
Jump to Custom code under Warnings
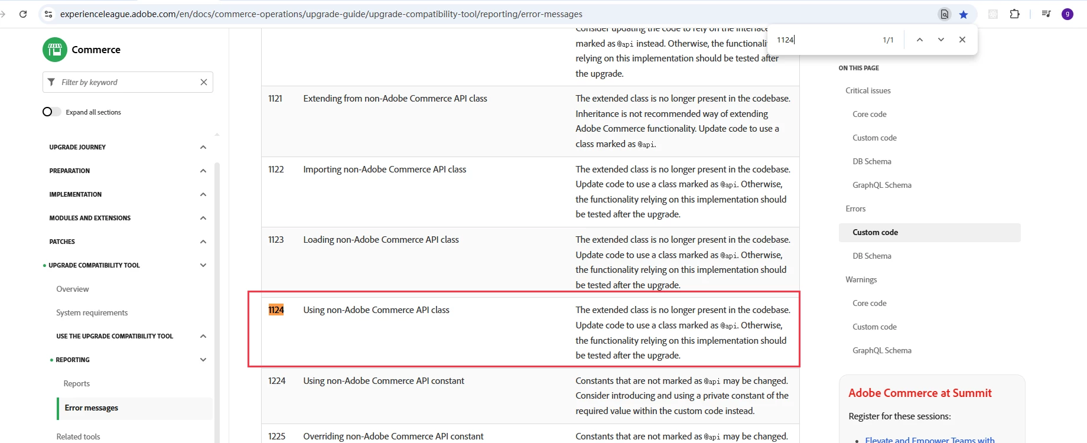point(874,327)
